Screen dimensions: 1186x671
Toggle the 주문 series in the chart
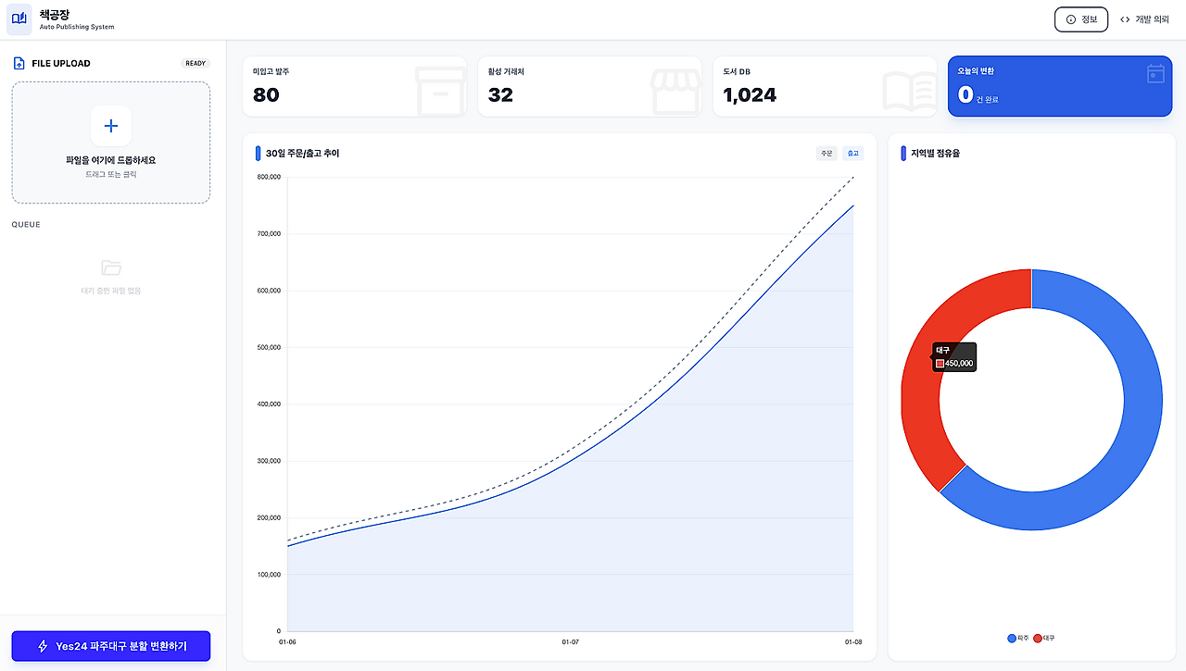click(826, 154)
